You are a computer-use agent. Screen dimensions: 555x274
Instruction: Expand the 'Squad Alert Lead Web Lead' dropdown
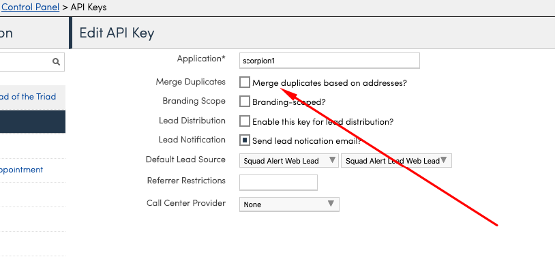click(396, 160)
